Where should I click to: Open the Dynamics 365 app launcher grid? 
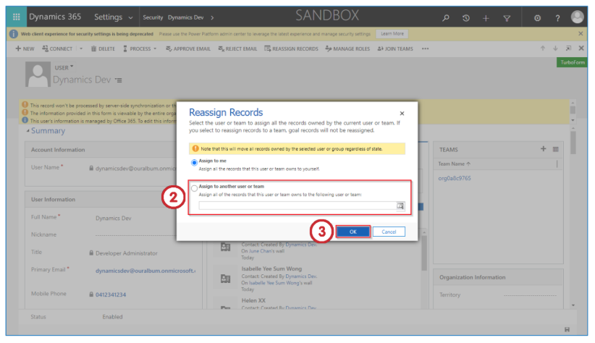pos(15,17)
